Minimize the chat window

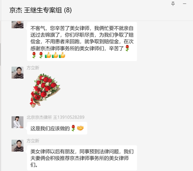184,4
